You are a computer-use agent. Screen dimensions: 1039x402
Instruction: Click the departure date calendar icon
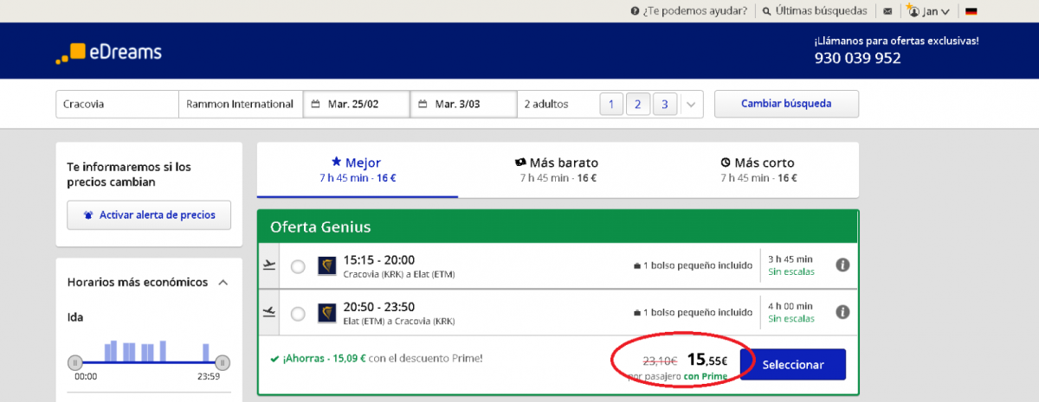click(316, 105)
